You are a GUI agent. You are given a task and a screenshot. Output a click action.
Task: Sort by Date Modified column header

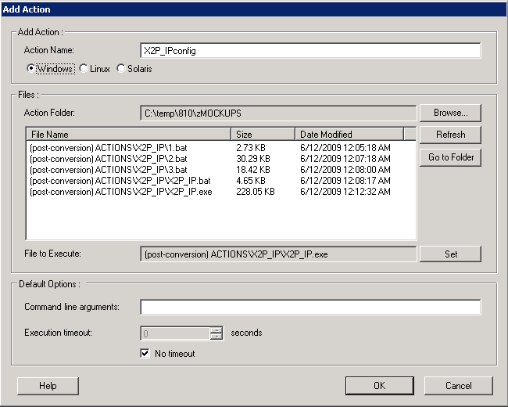coord(348,135)
